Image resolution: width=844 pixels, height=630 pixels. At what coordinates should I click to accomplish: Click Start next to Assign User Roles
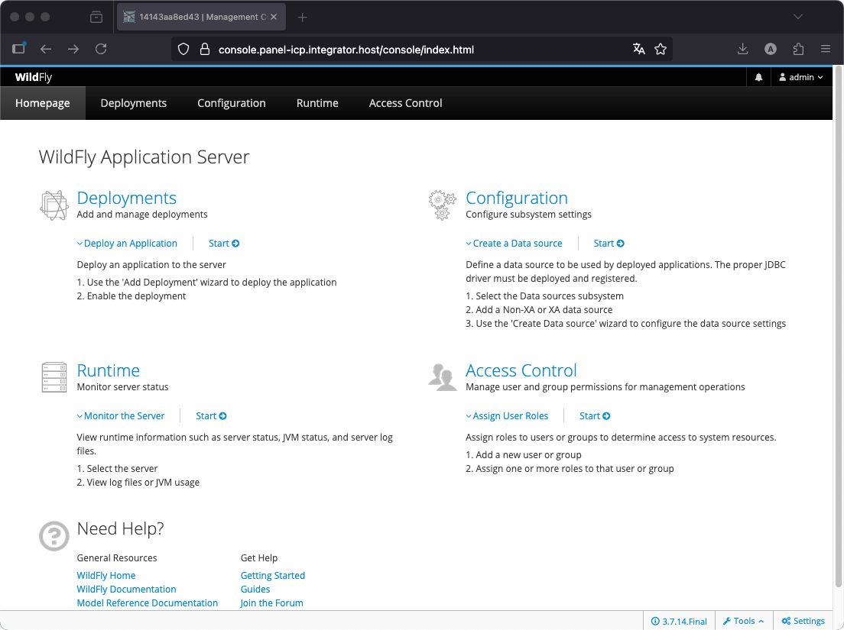point(594,416)
